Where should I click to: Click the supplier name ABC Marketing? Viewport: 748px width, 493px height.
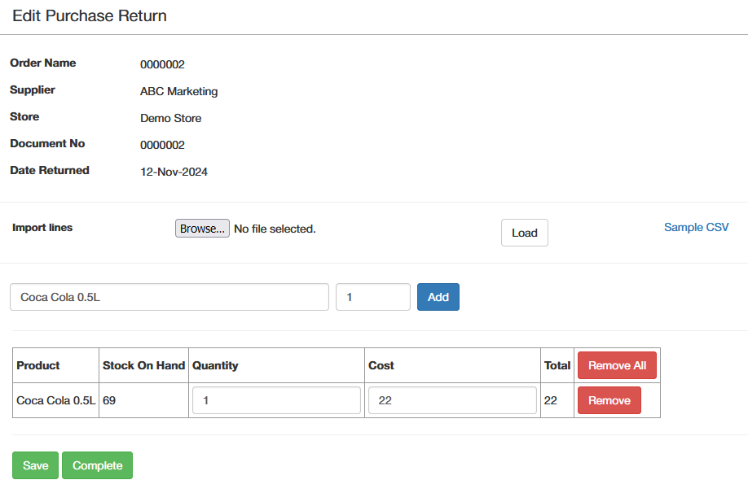pos(179,91)
